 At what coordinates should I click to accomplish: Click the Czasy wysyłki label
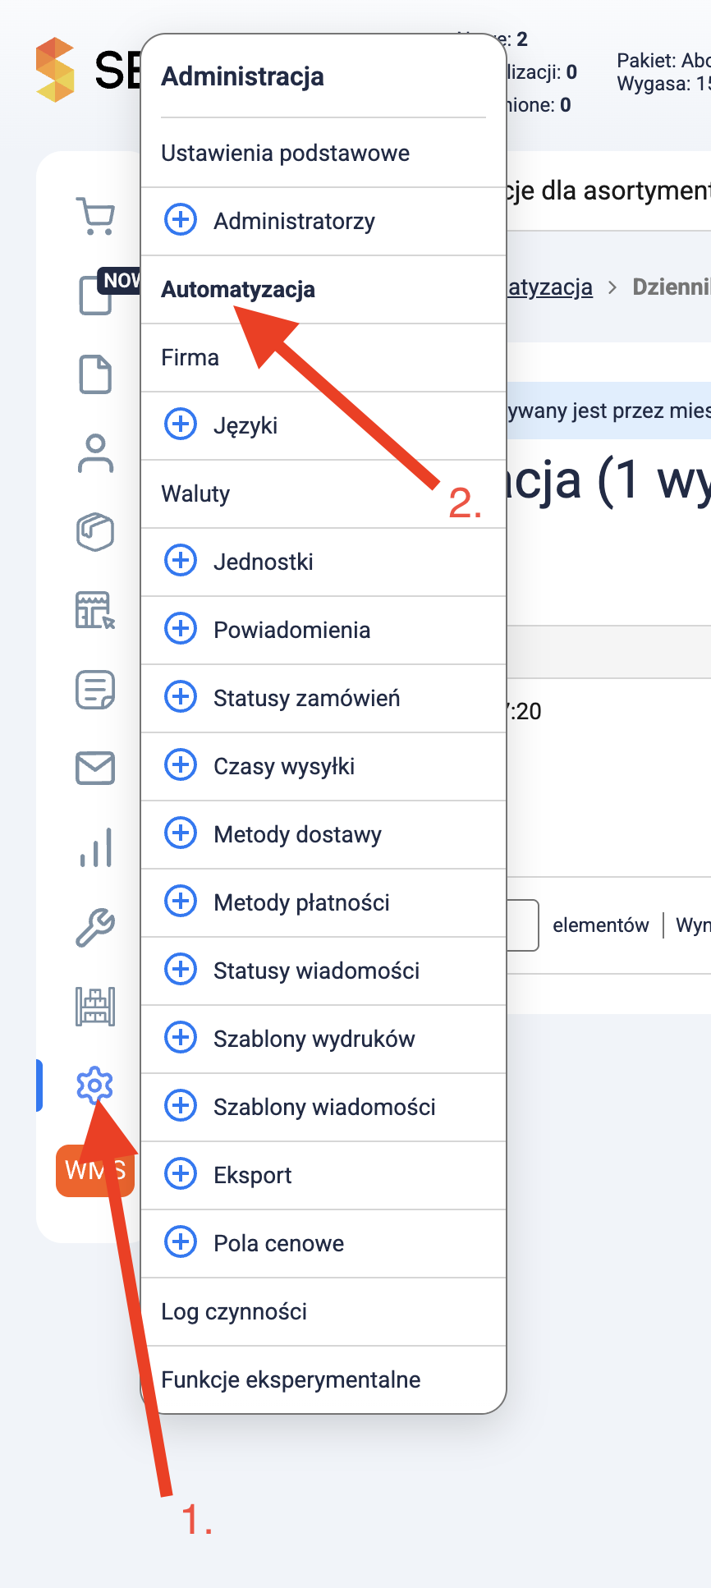284,767
